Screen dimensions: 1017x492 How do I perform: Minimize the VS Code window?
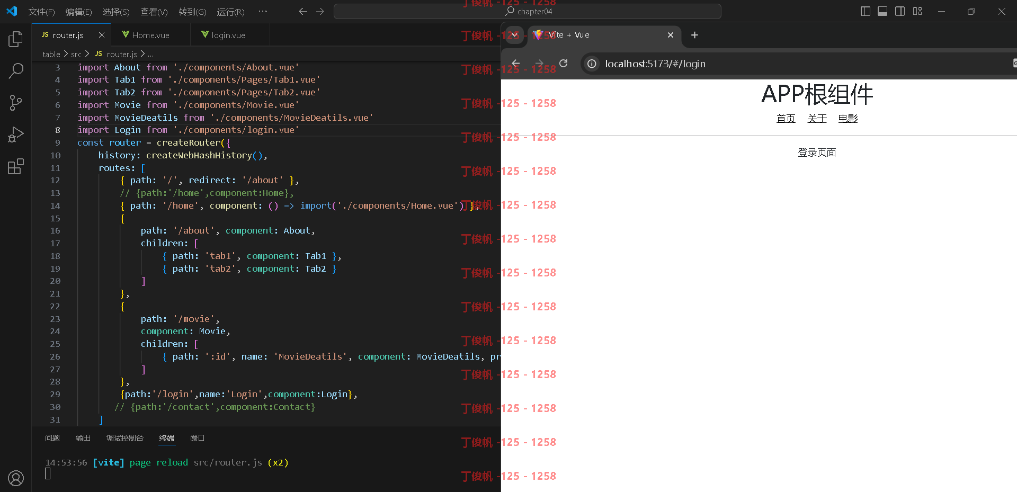tap(941, 11)
